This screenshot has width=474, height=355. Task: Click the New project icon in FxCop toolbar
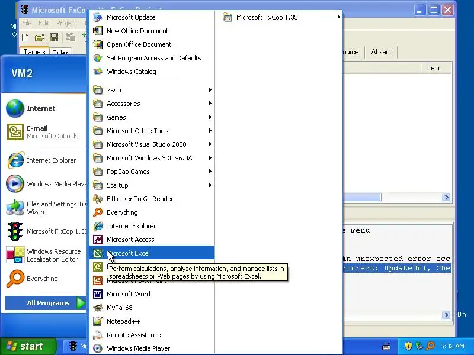[25, 37]
